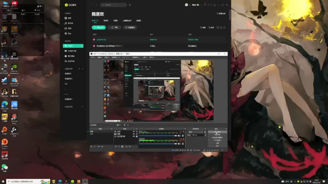Image resolution: width=328 pixels, height=184 pixels.
Task: Select the songs tab in My Favorites
Action: pyautogui.click(x=95, y=21)
